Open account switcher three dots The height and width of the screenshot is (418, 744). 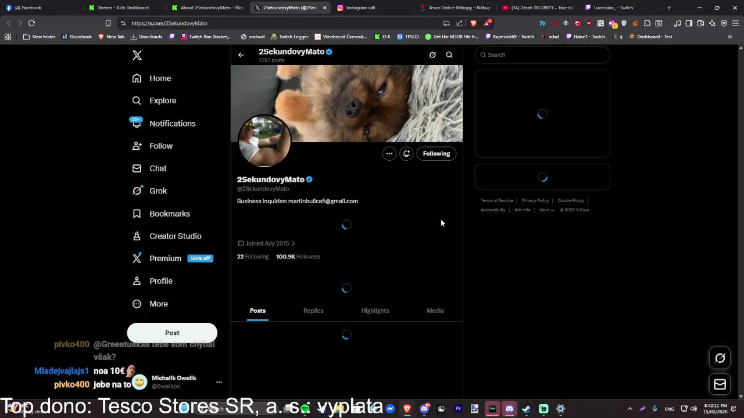(x=219, y=382)
